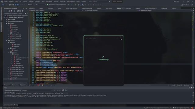
Task: Open the CreateRenderTarget() member dropdown
Action: click(x=165, y=11)
